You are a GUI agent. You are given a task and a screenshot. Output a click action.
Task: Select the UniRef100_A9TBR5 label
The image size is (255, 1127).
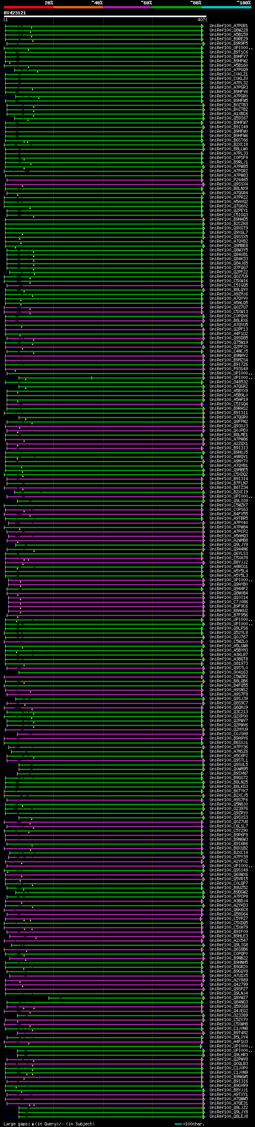tap(228, 519)
